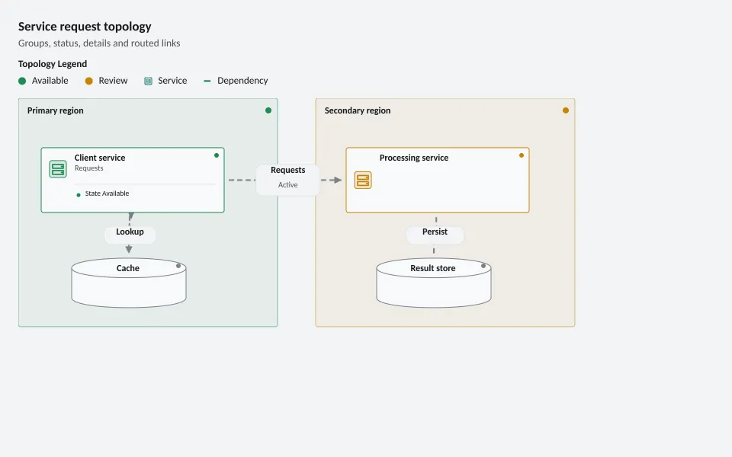This screenshot has height=457, width=732.
Task: Click Result store gray status dot
Action: (483, 266)
